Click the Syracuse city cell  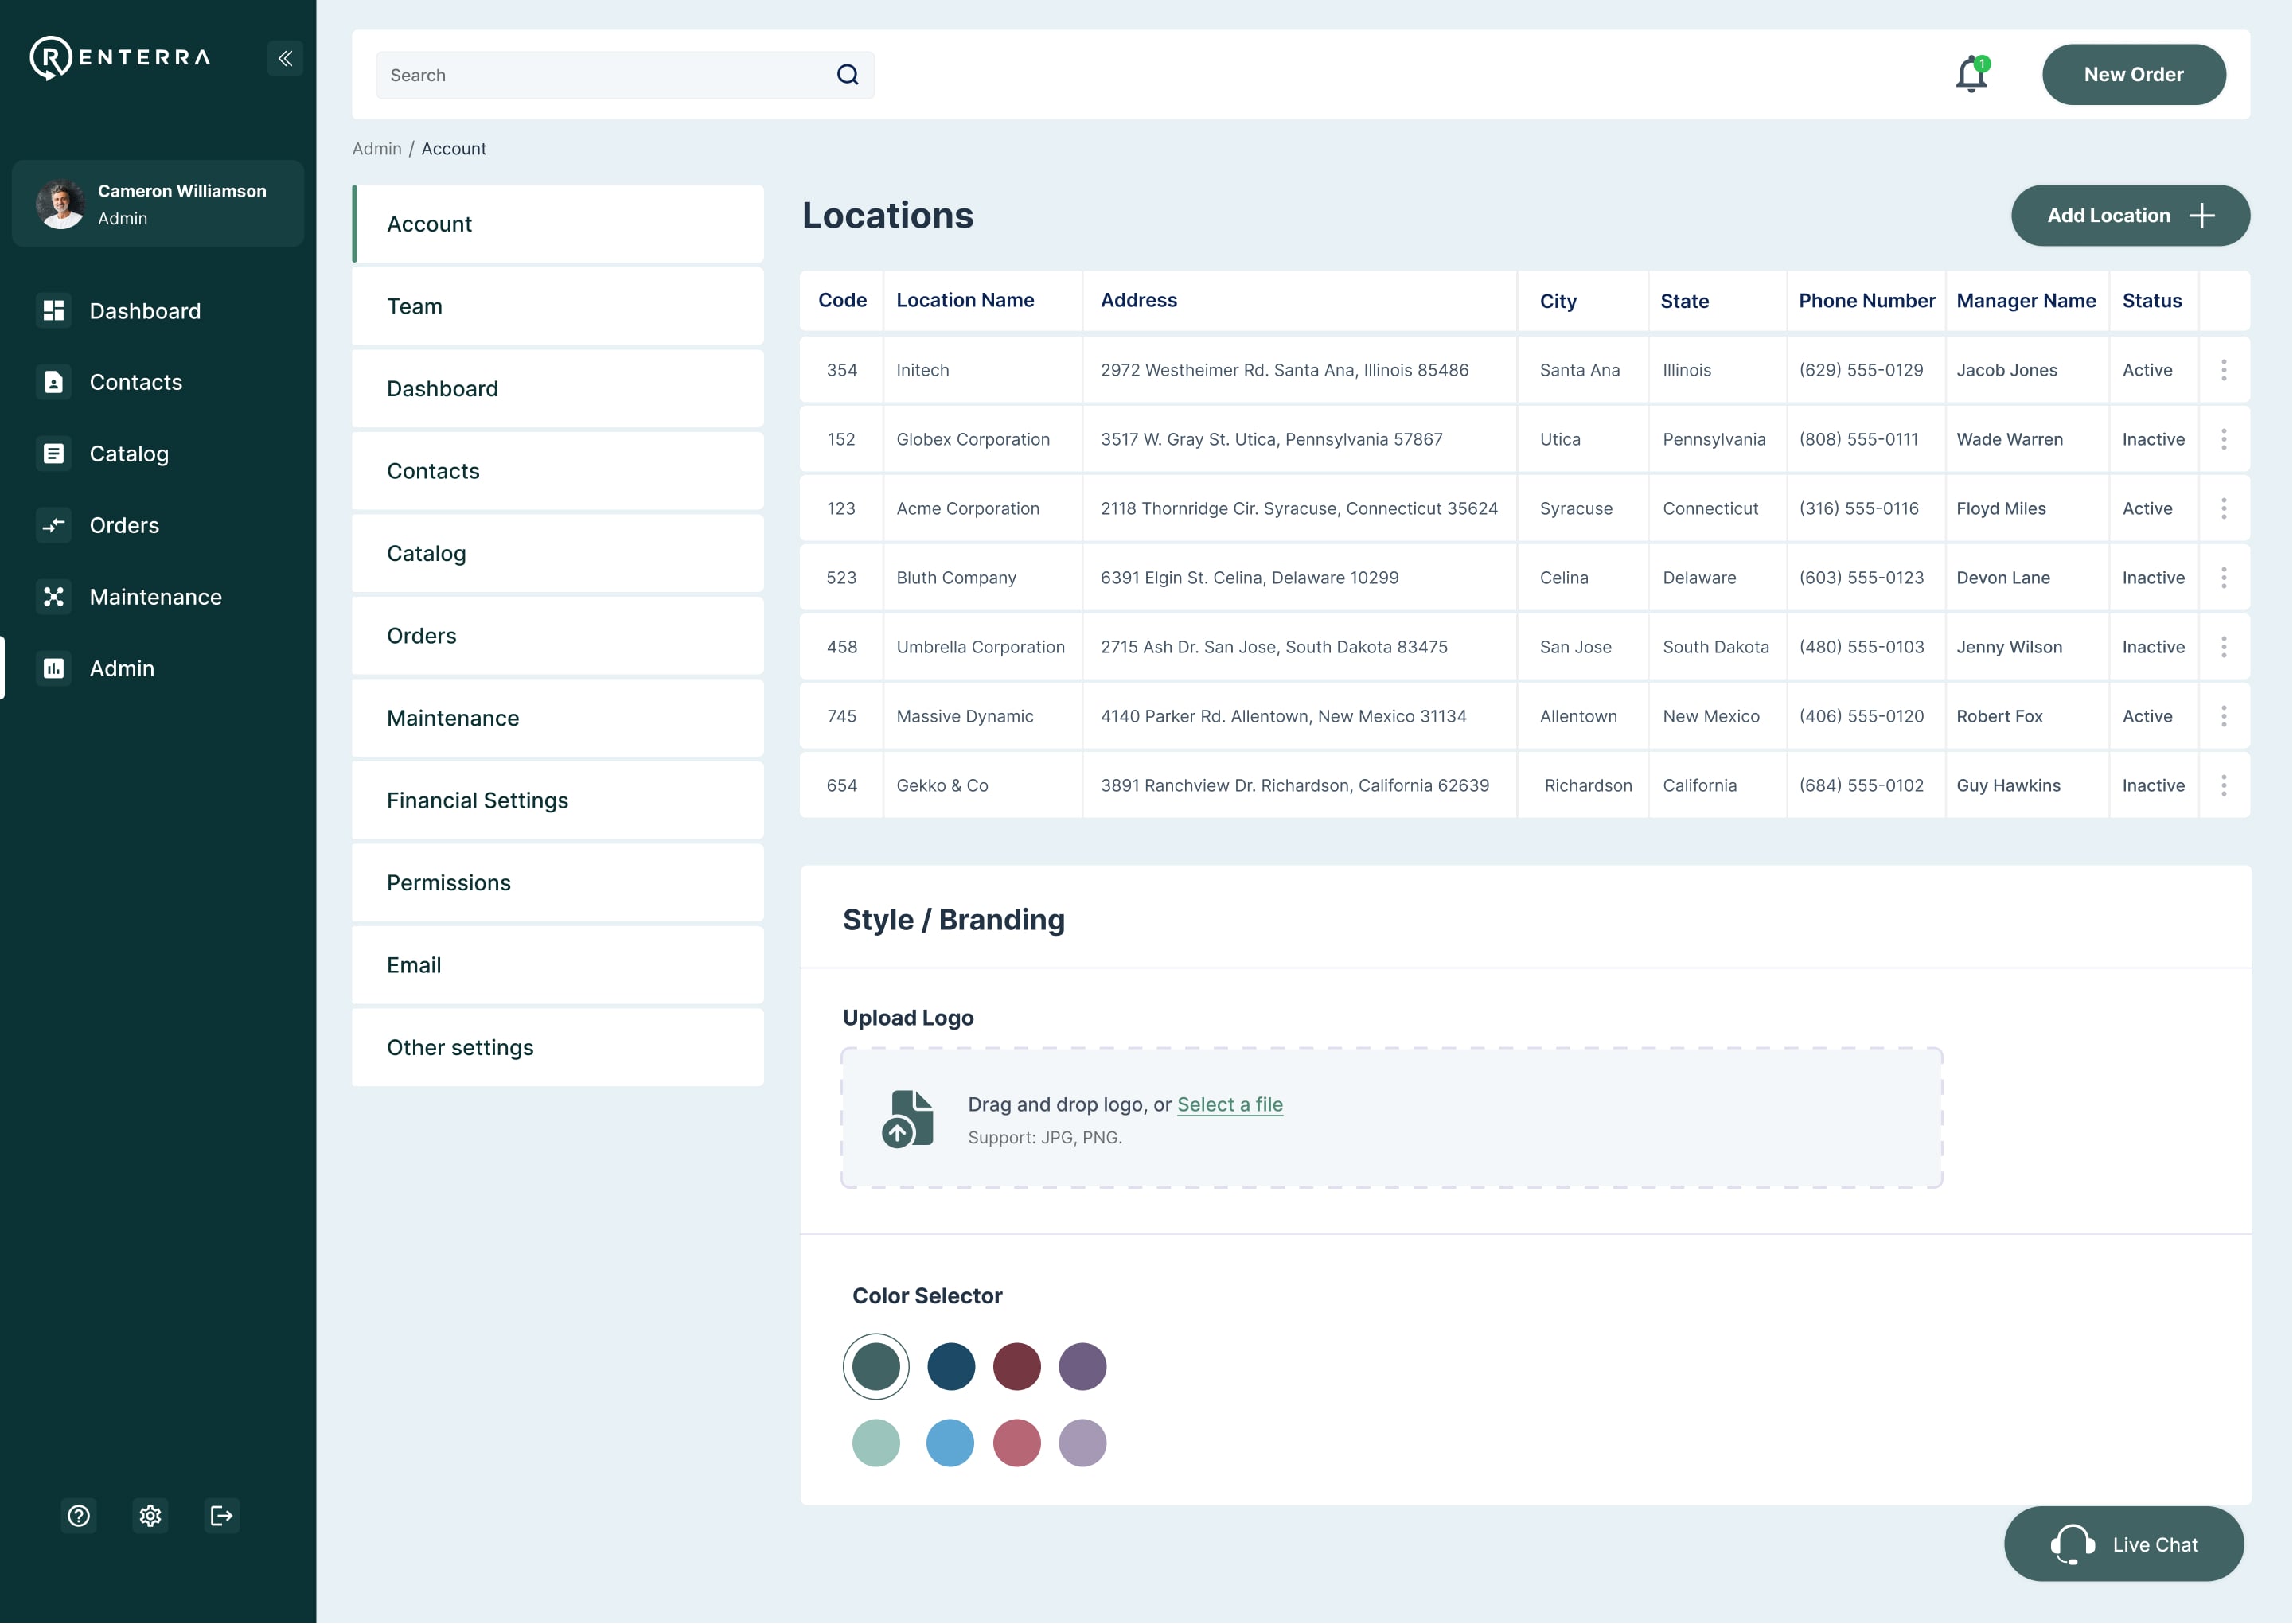click(x=1576, y=508)
